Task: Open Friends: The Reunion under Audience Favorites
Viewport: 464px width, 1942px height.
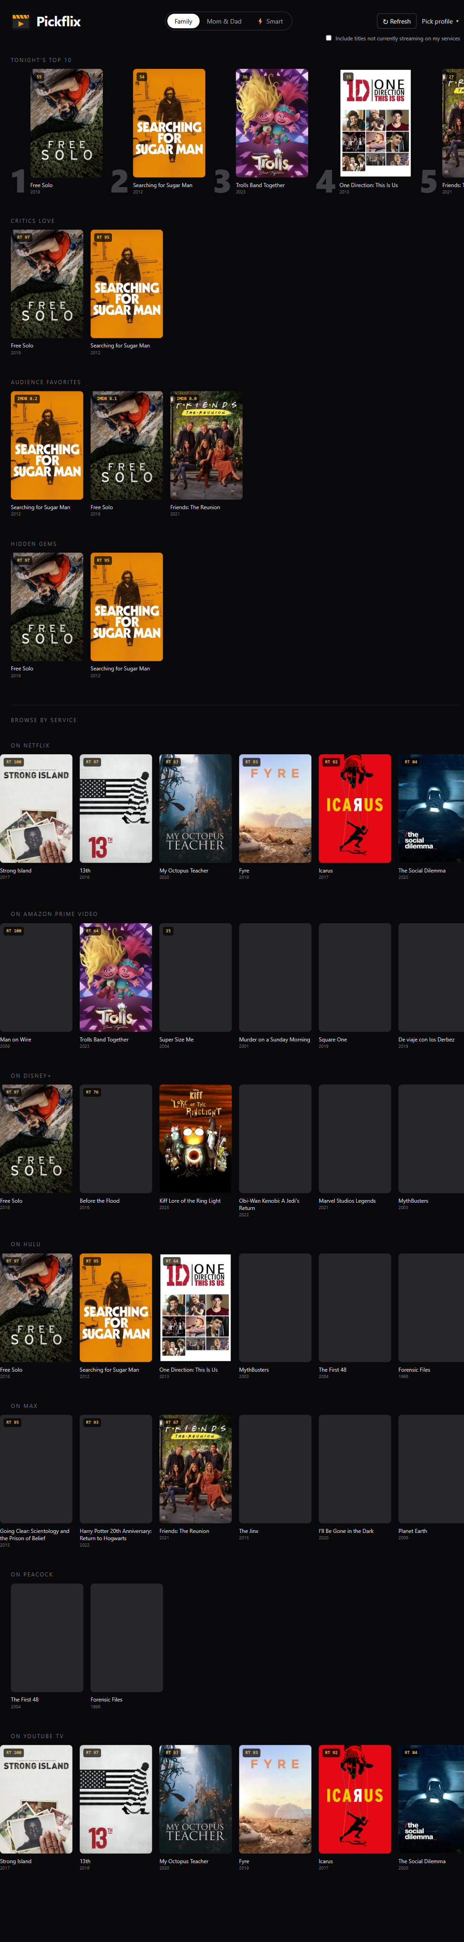Action: [x=206, y=446]
